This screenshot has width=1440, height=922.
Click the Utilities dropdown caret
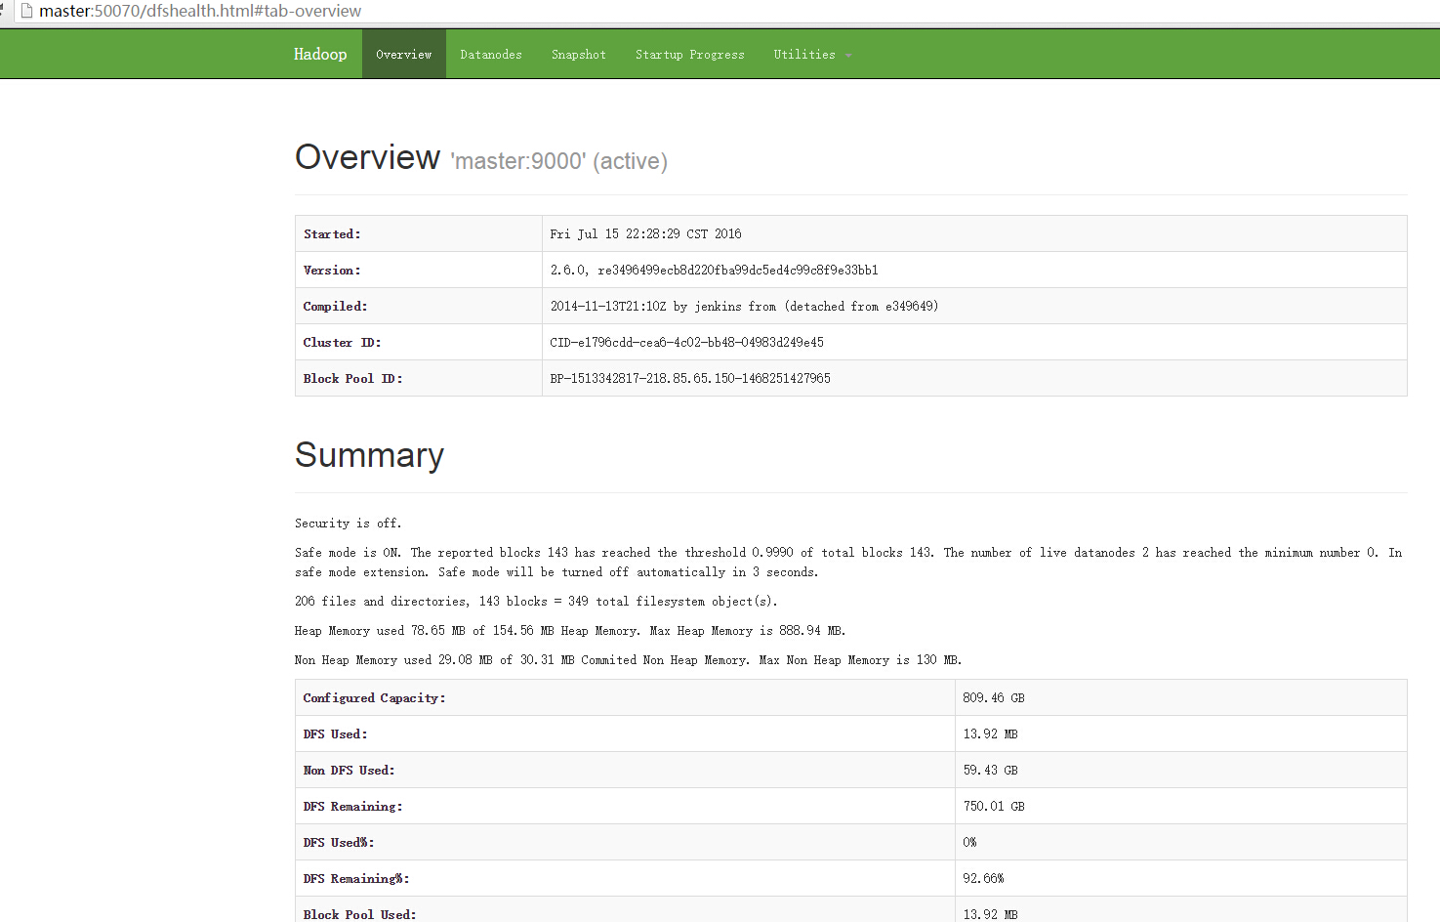coord(848,56)
